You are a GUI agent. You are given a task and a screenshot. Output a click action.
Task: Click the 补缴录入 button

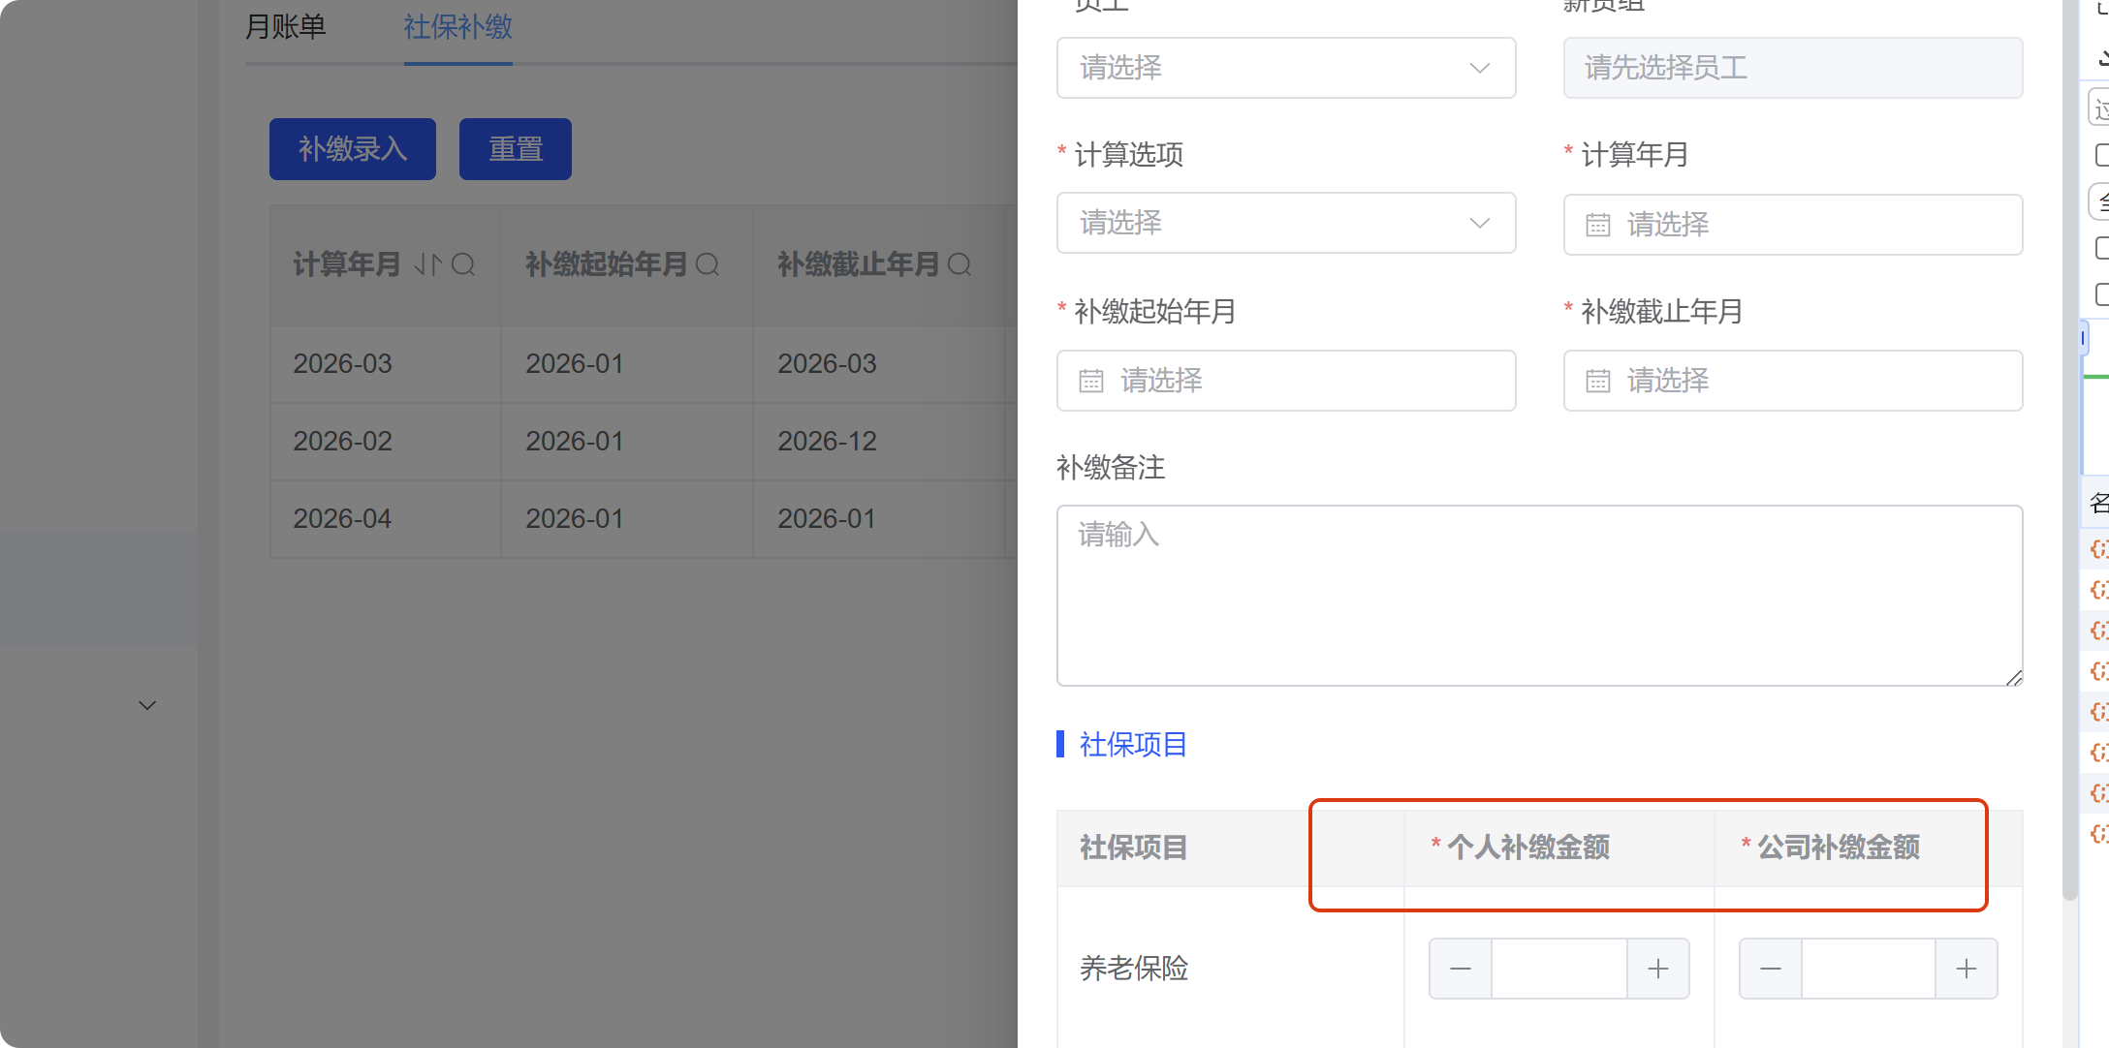[x=352, y=149]
